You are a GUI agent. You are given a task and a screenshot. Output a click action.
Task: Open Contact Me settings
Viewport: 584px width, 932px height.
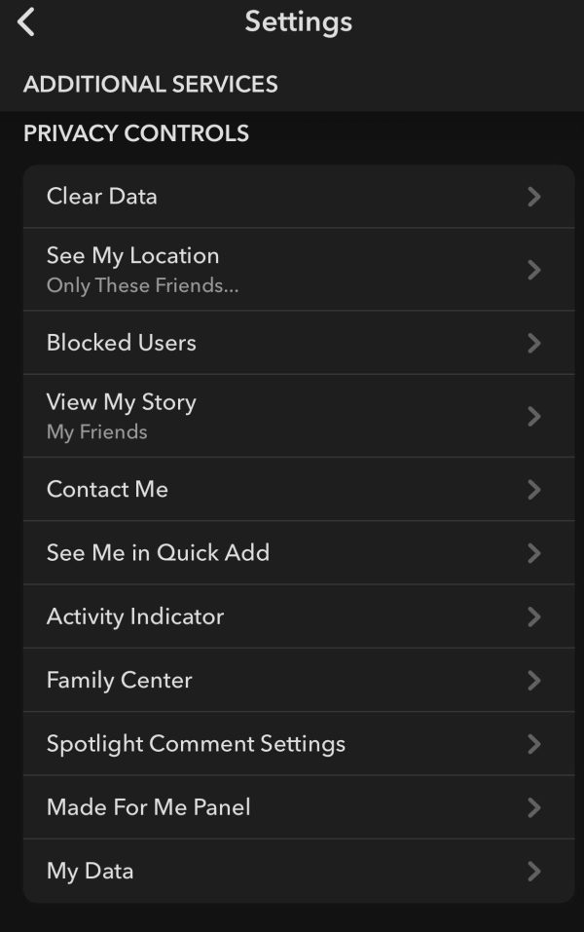click(x=107, y=489)
